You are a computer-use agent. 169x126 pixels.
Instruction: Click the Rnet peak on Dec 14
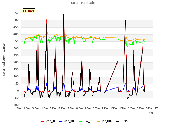coord(126,20)
